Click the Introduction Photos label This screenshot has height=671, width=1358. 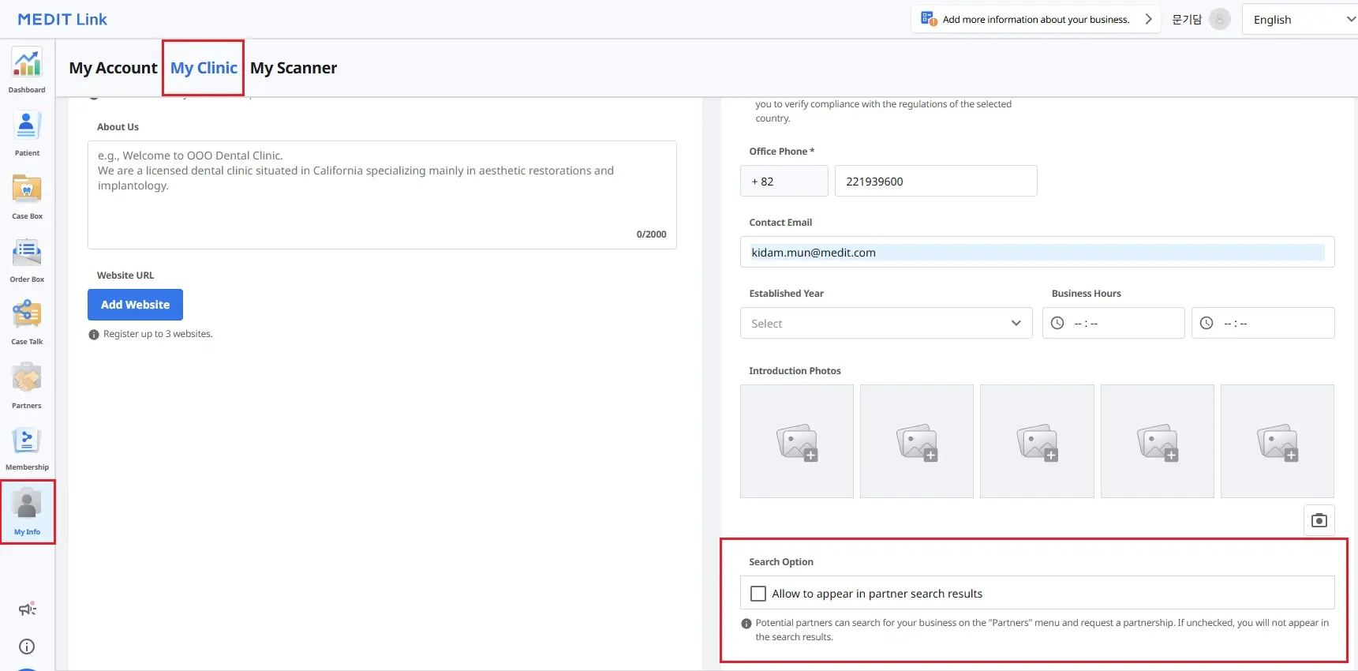tap(795, 371)
